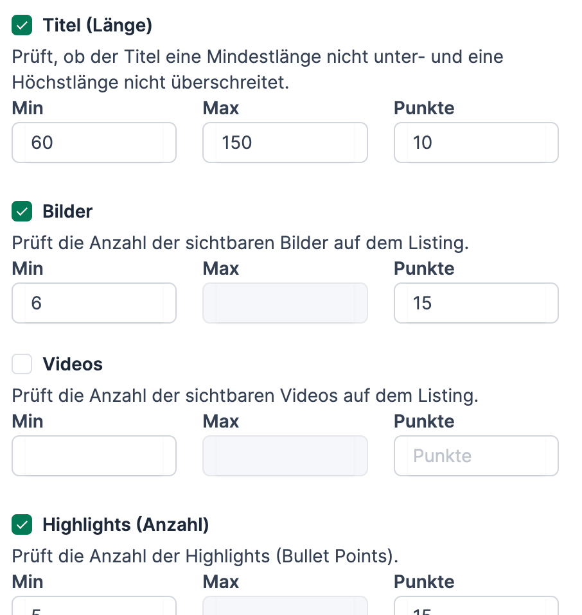The image size is (582, 615).
Task: Uncheck the Titel (Länge) checkbox
Action: pyautogui.click(x=22, y=26)
